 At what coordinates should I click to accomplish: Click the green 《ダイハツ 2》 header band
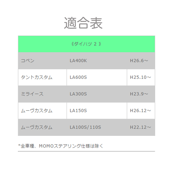[86, 44]
